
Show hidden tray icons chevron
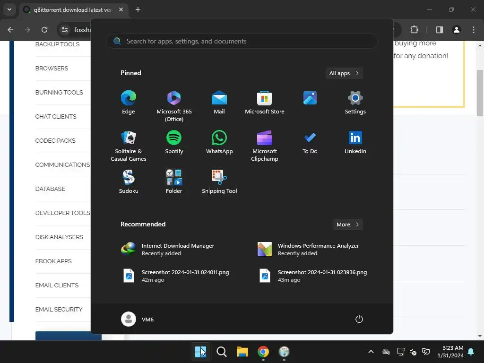click(371, 352)
